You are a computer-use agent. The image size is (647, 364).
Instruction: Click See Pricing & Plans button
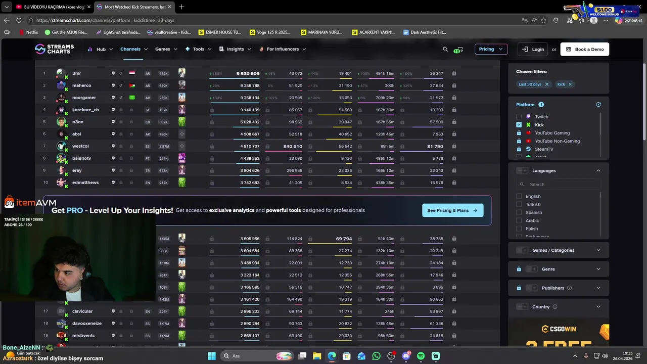coord(452,210)
